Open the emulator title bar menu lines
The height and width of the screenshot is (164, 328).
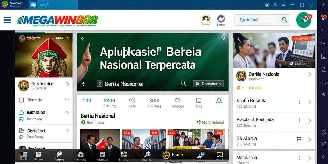(x=283, y=5)
